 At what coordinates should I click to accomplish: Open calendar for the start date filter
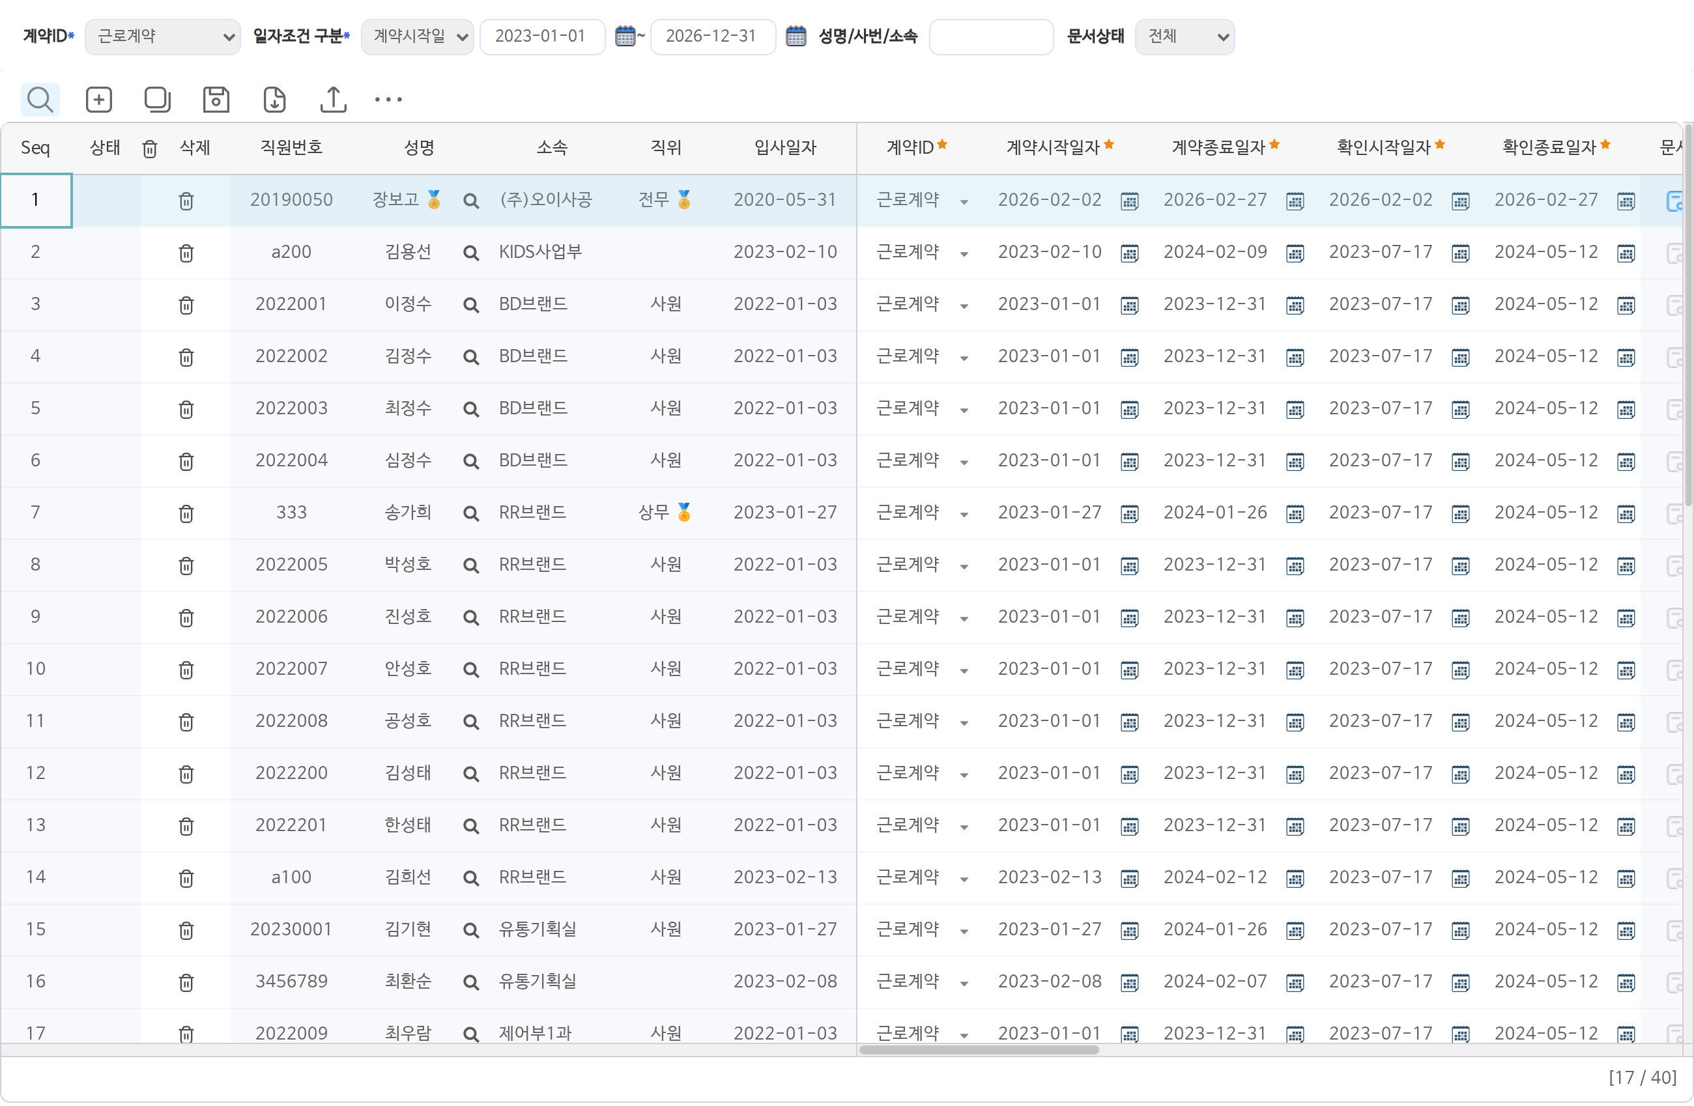[x=624, y=36]
